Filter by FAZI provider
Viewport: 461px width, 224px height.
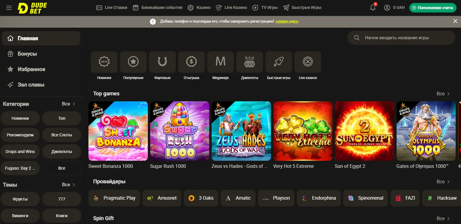click(x=405, y=198)
